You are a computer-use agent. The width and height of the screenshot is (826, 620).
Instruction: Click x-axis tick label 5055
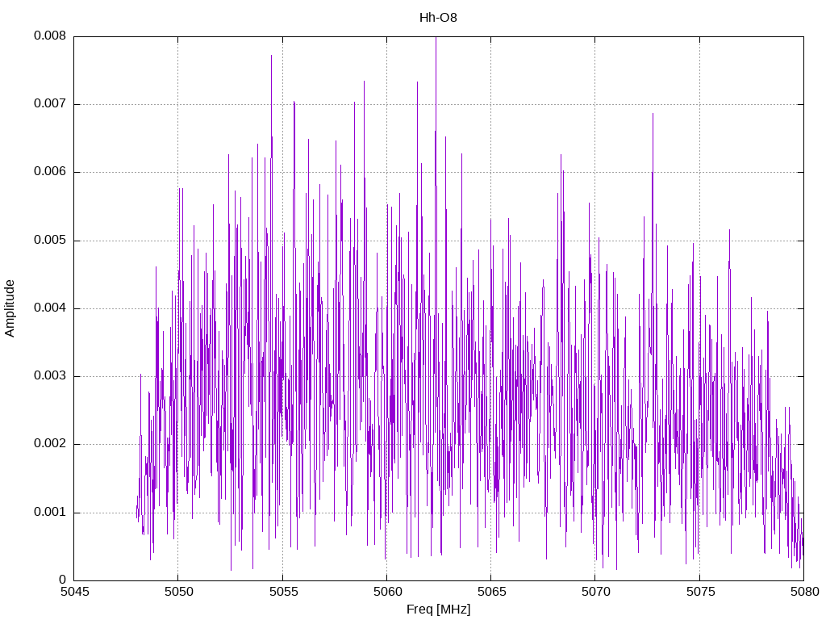(282, 592)
